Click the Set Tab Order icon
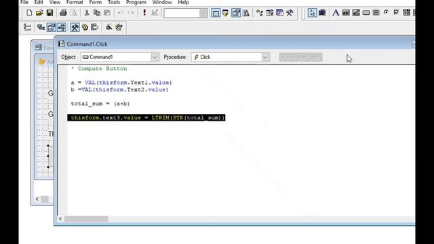Screen dimensions: 434x244 [27, 27]
